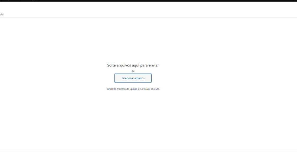The width and height of the screenshot is (297, 152).
Task: Select the 'Solte arquivos aqui para enviar' heading
Action: point(133,65)
